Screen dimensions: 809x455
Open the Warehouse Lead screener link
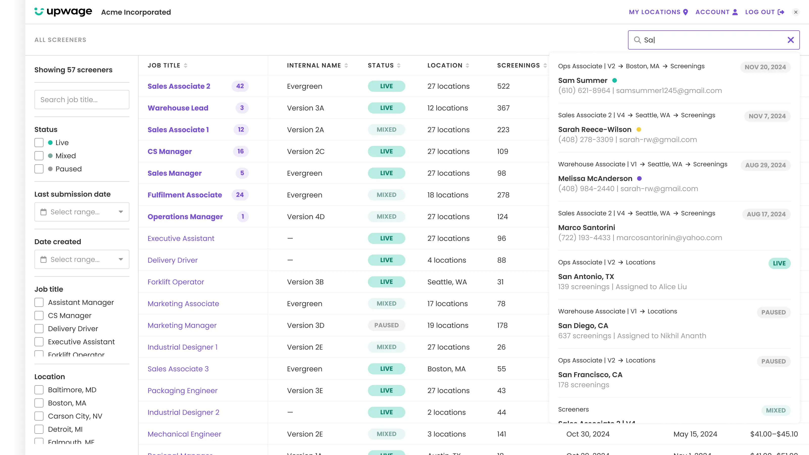(x=178, y=108)
